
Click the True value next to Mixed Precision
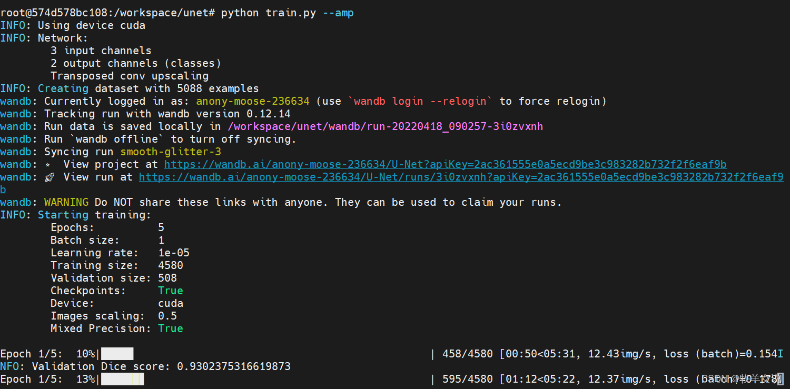[170, 328]
